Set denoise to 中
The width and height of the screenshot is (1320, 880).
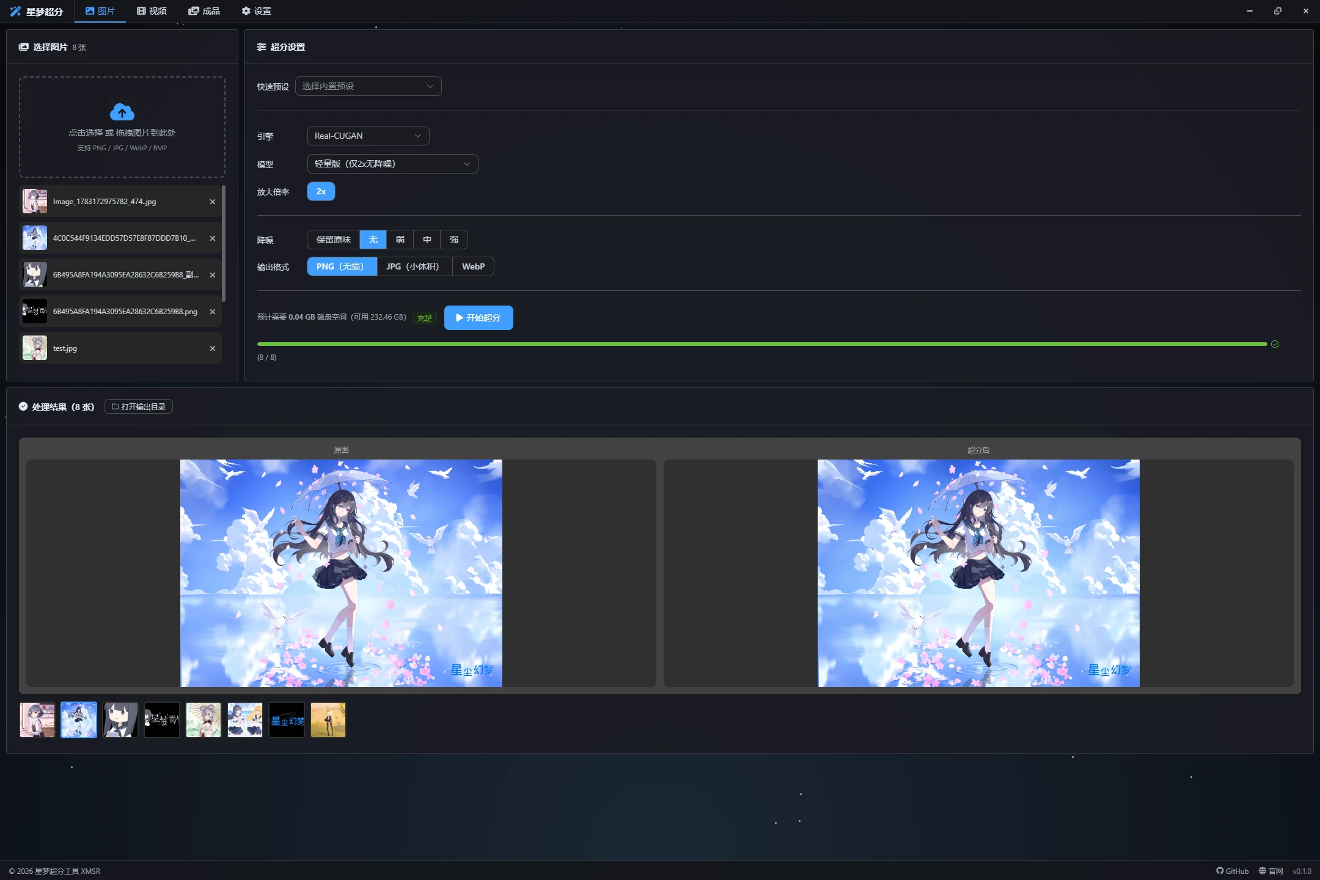click(x=427, y=240)
